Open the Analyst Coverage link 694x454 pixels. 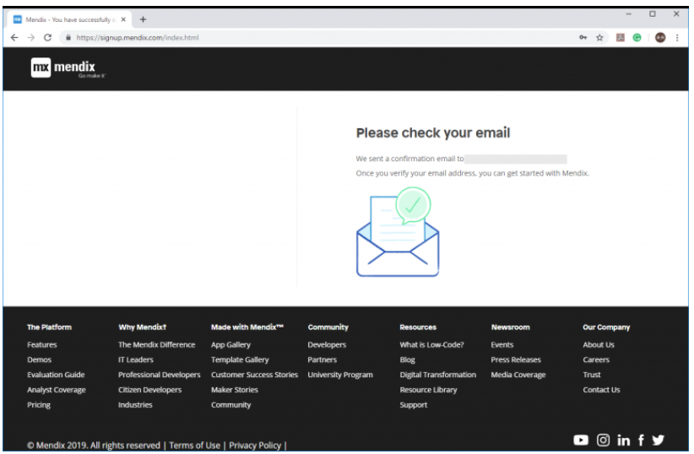point(57,390)
